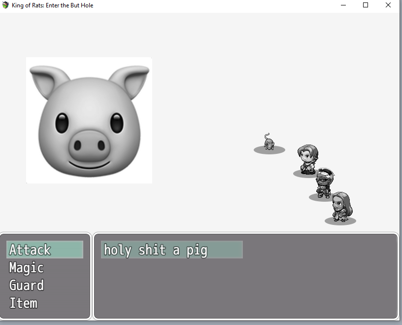This screenshot has height=325, width=402.
Task: Click the giant pig face enemy
Action: [89, 120]
